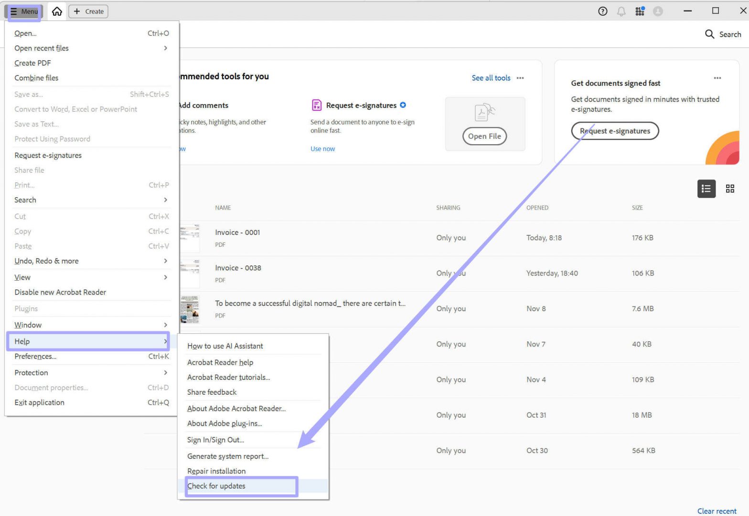Viewport: 749px width, 516px height.
Task: Switch to grid thumbnail view
Action: pos(730,189)
